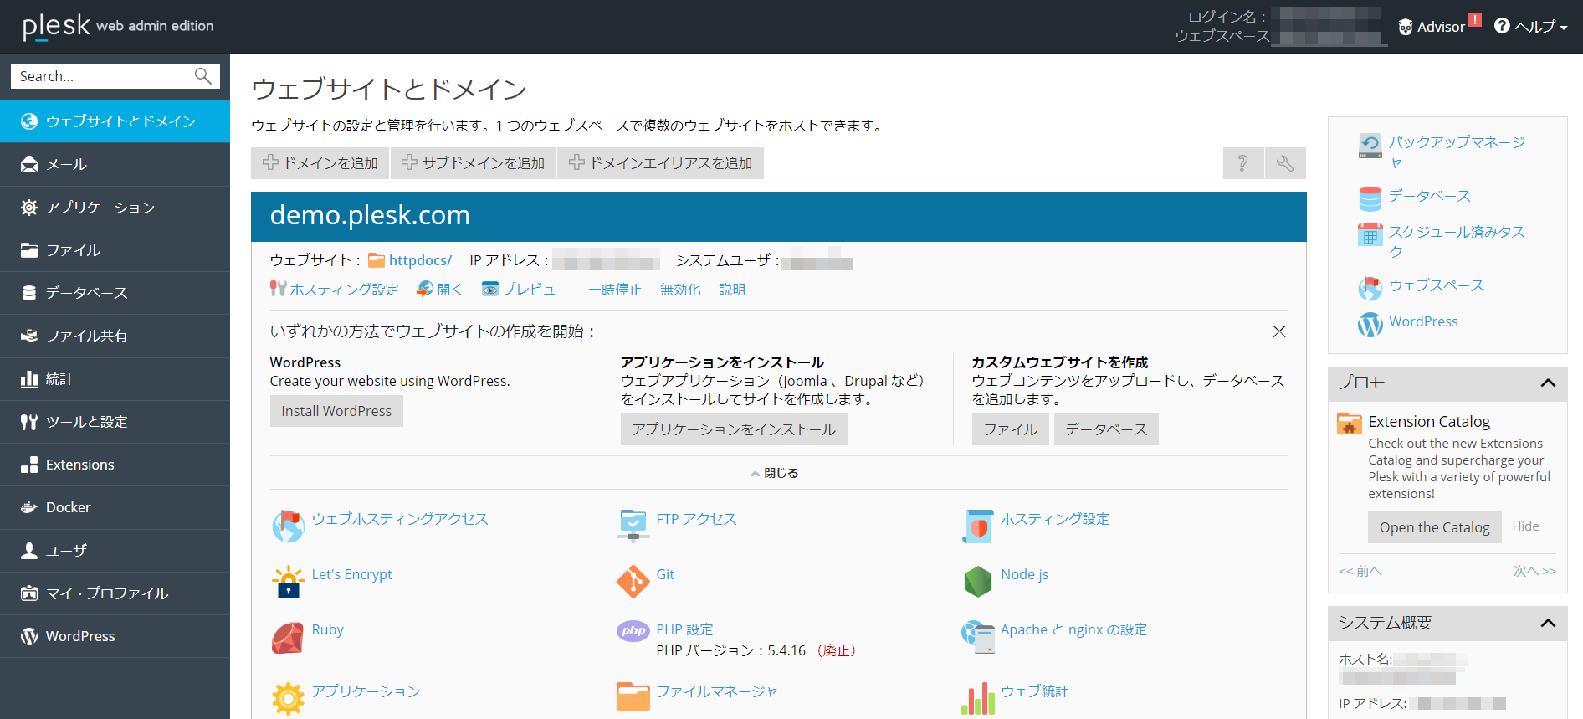The width and height of the screenshot is (1583, 719).
Task: Click Open the Catalog button
Action: click(1435, 527)
